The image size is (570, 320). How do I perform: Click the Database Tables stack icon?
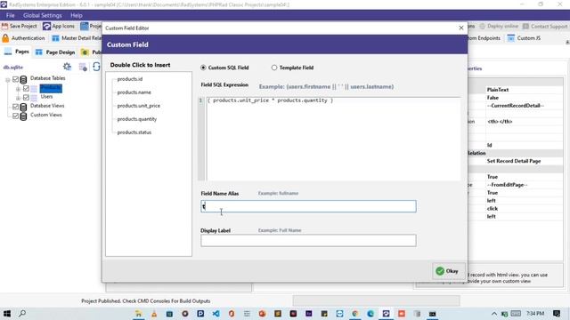[23, 79]
